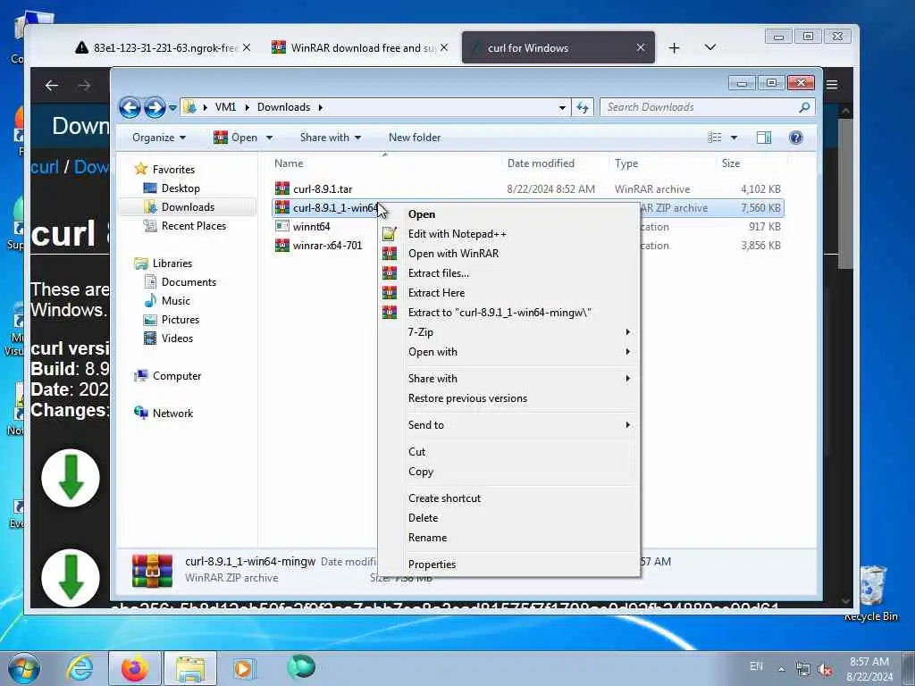Click the large WinRAR archive icon in details pane
This screenshot has height=686, width=915.
point(152,570)
